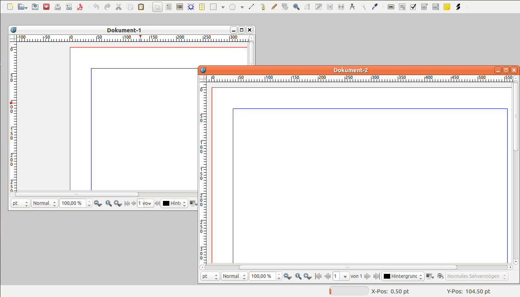Select the Image Frame tool
This screenshot has width=520, height=297.
pos(180,7)
